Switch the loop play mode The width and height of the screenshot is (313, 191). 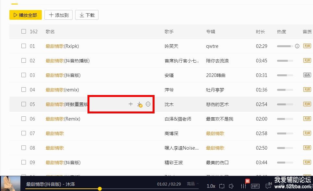[x=222, y=186]
